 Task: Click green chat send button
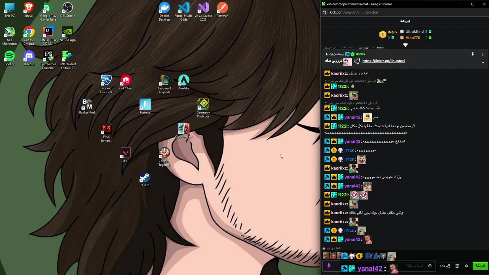click(x=480, y=266)
